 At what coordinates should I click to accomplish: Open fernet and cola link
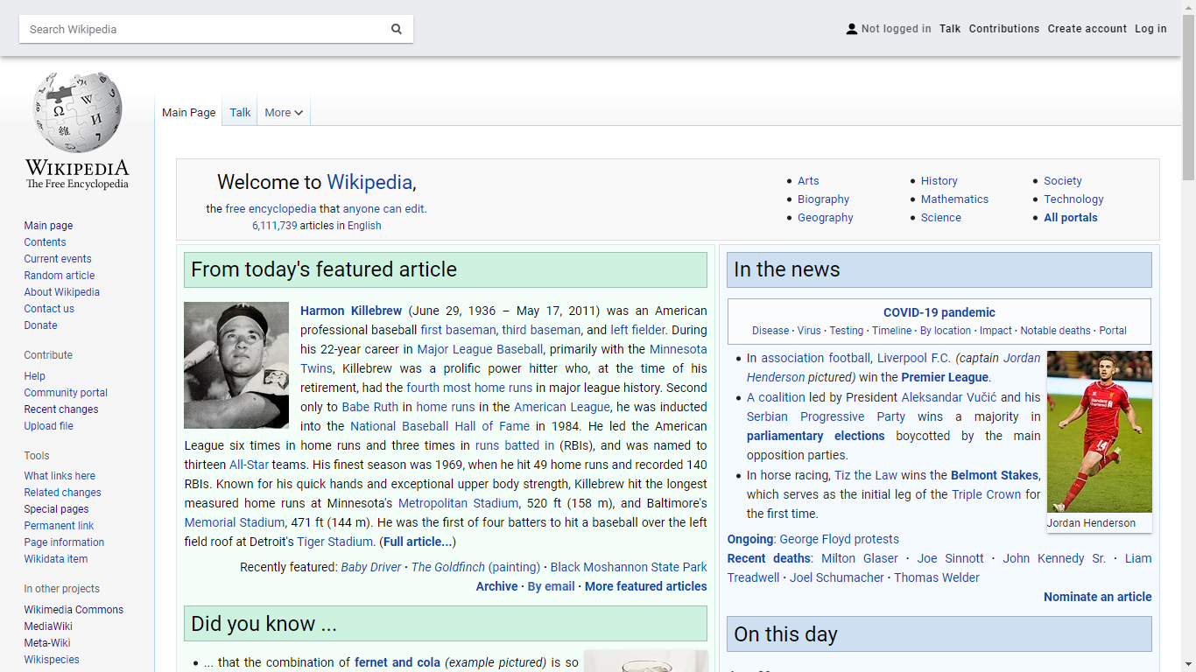[x=397, y=662]
